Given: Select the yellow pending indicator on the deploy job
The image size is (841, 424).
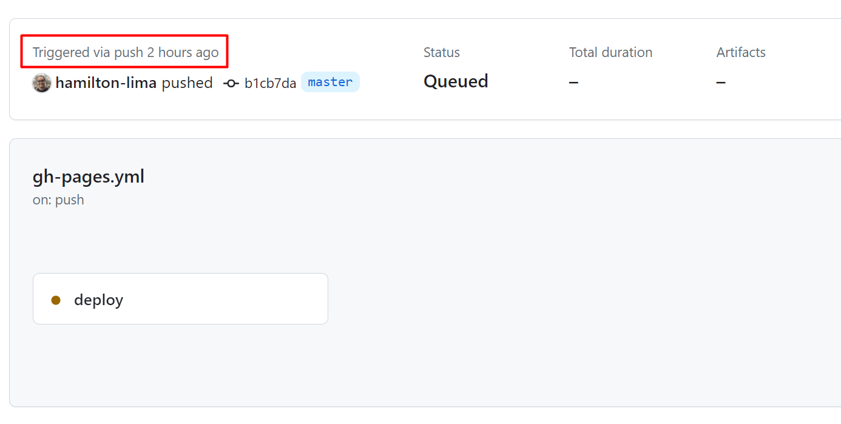Looking at the screenshot, I should pyautogui.click(x=56, y=299).
